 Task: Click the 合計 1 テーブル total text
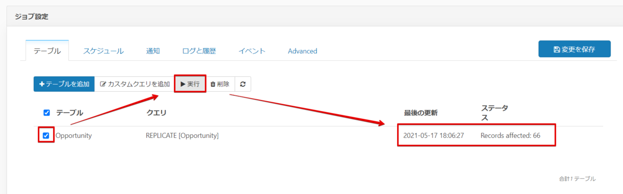pyautogui.click(x=577, y=178)
